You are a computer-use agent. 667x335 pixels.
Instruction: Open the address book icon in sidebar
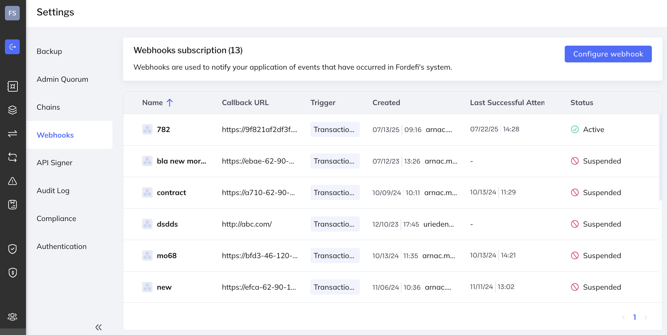coord(12,205)
